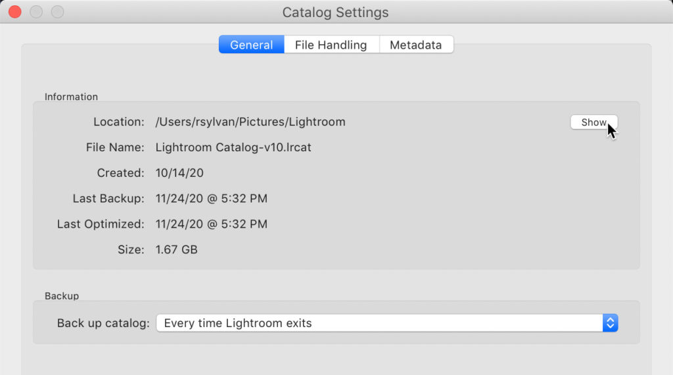673x375 pixels.
Task: Click the Location label
Action: (x=118, y=122)
